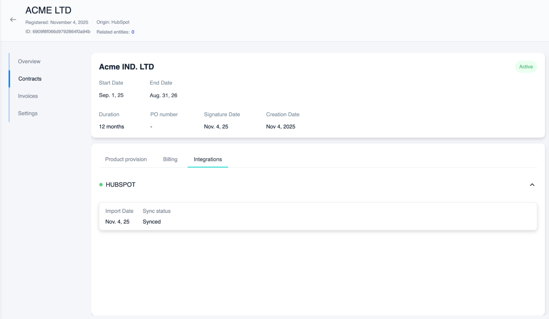Click the End Date Aug. 31, 26

163,95
